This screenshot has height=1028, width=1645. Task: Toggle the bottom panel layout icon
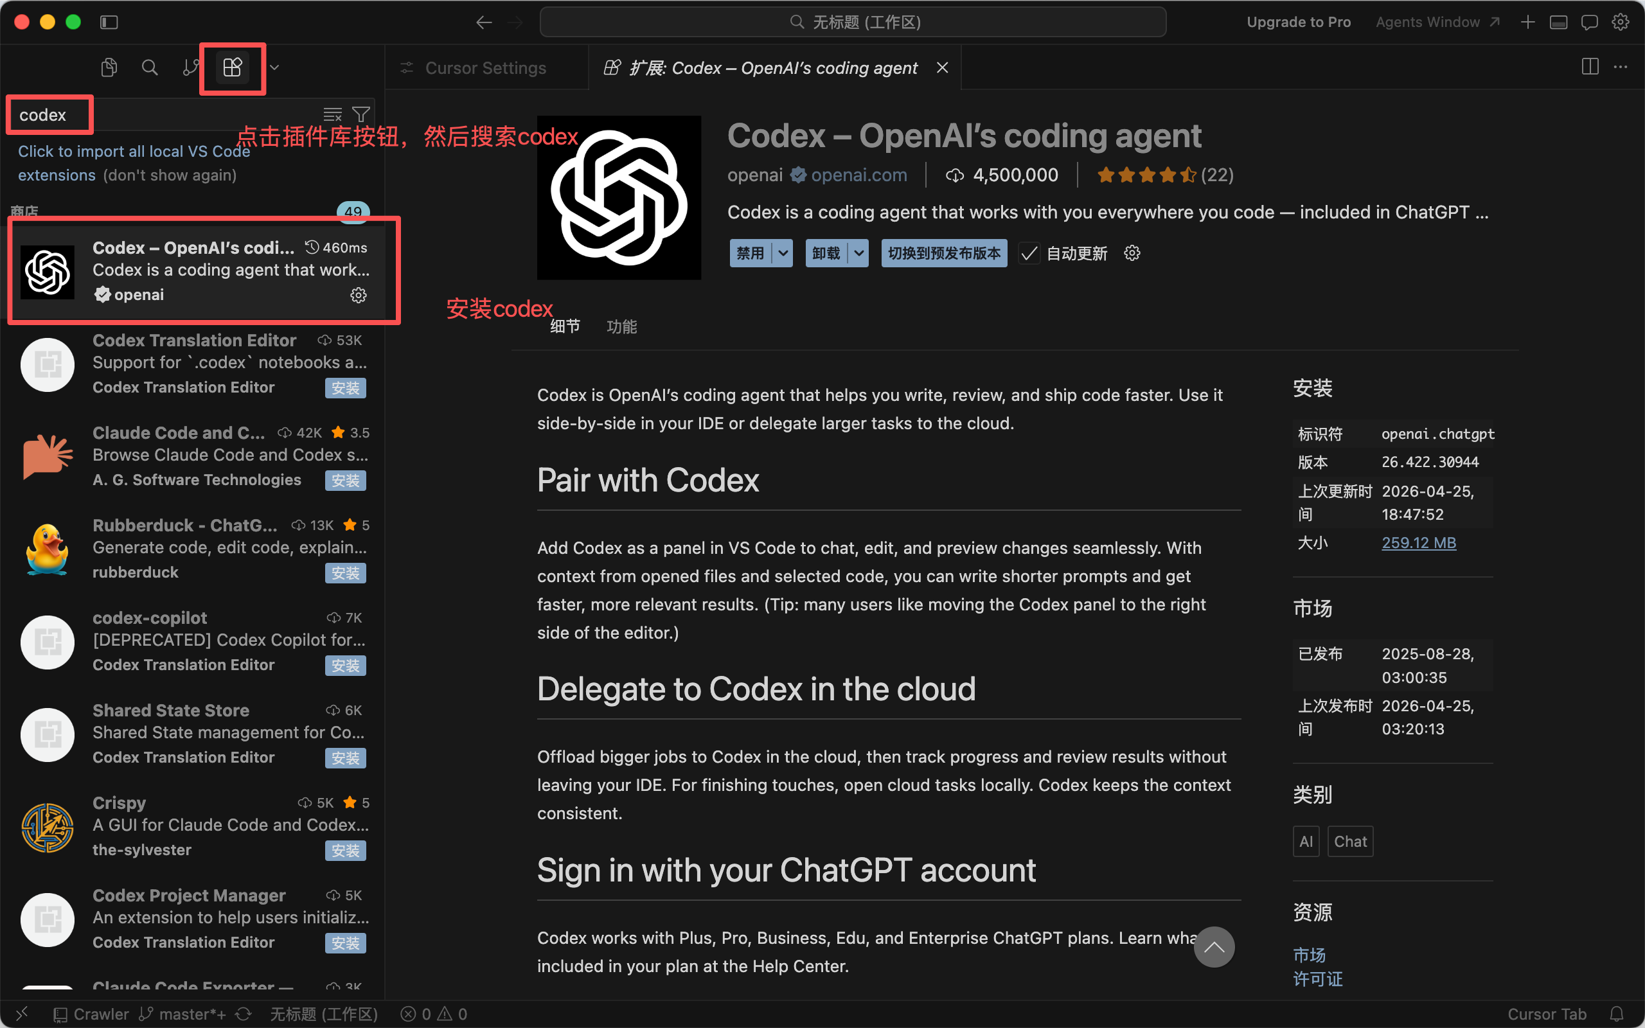coord(1558,22)
